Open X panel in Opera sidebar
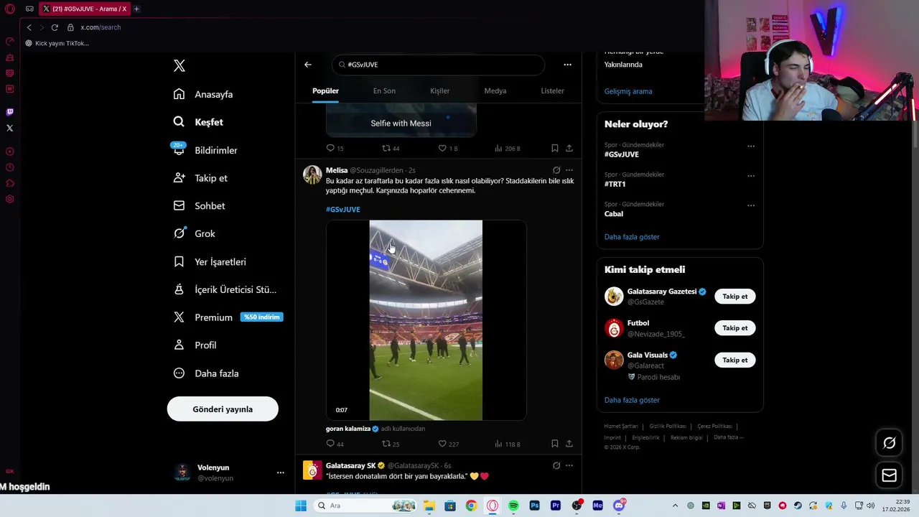 (x=10, y=128)
